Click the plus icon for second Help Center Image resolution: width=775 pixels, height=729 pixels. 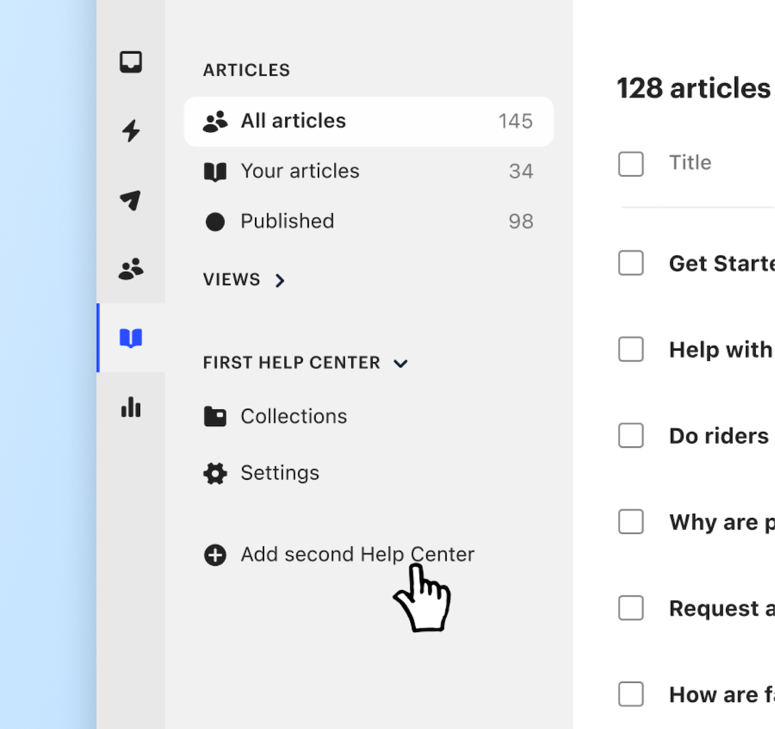pyautogui.click(x=215, y=555)
